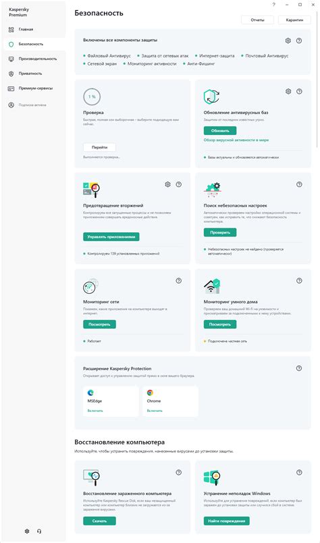Image resolution: width=320 pixels, height=543 pixels.
Task: Click Обновить to update antivirus databases
Action: 220,131
